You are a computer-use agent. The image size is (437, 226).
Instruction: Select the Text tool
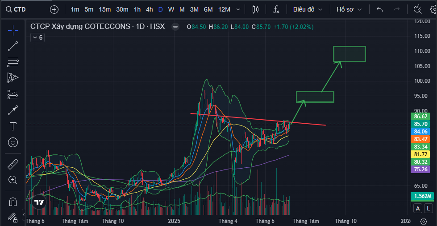[13, 126]
